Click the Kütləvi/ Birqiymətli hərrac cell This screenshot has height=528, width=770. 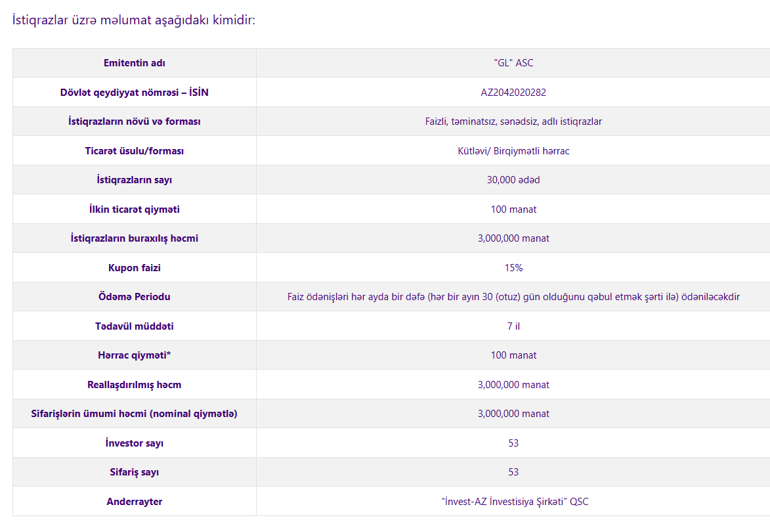tap(513, 151)
